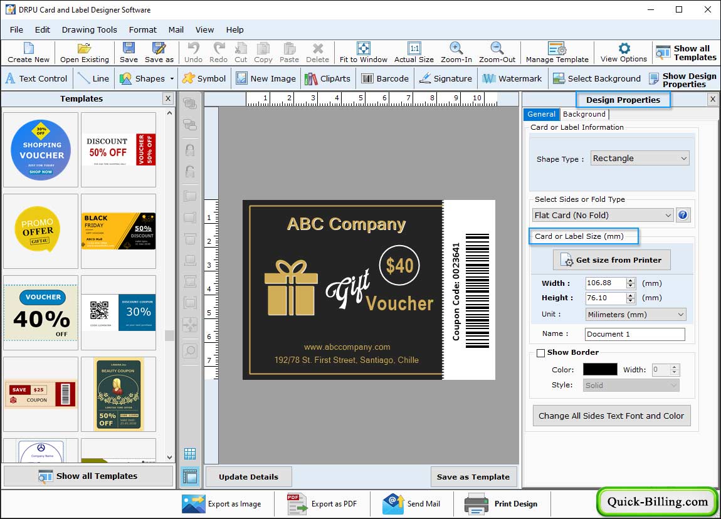Undo the last action

click(x=194, y=53)
